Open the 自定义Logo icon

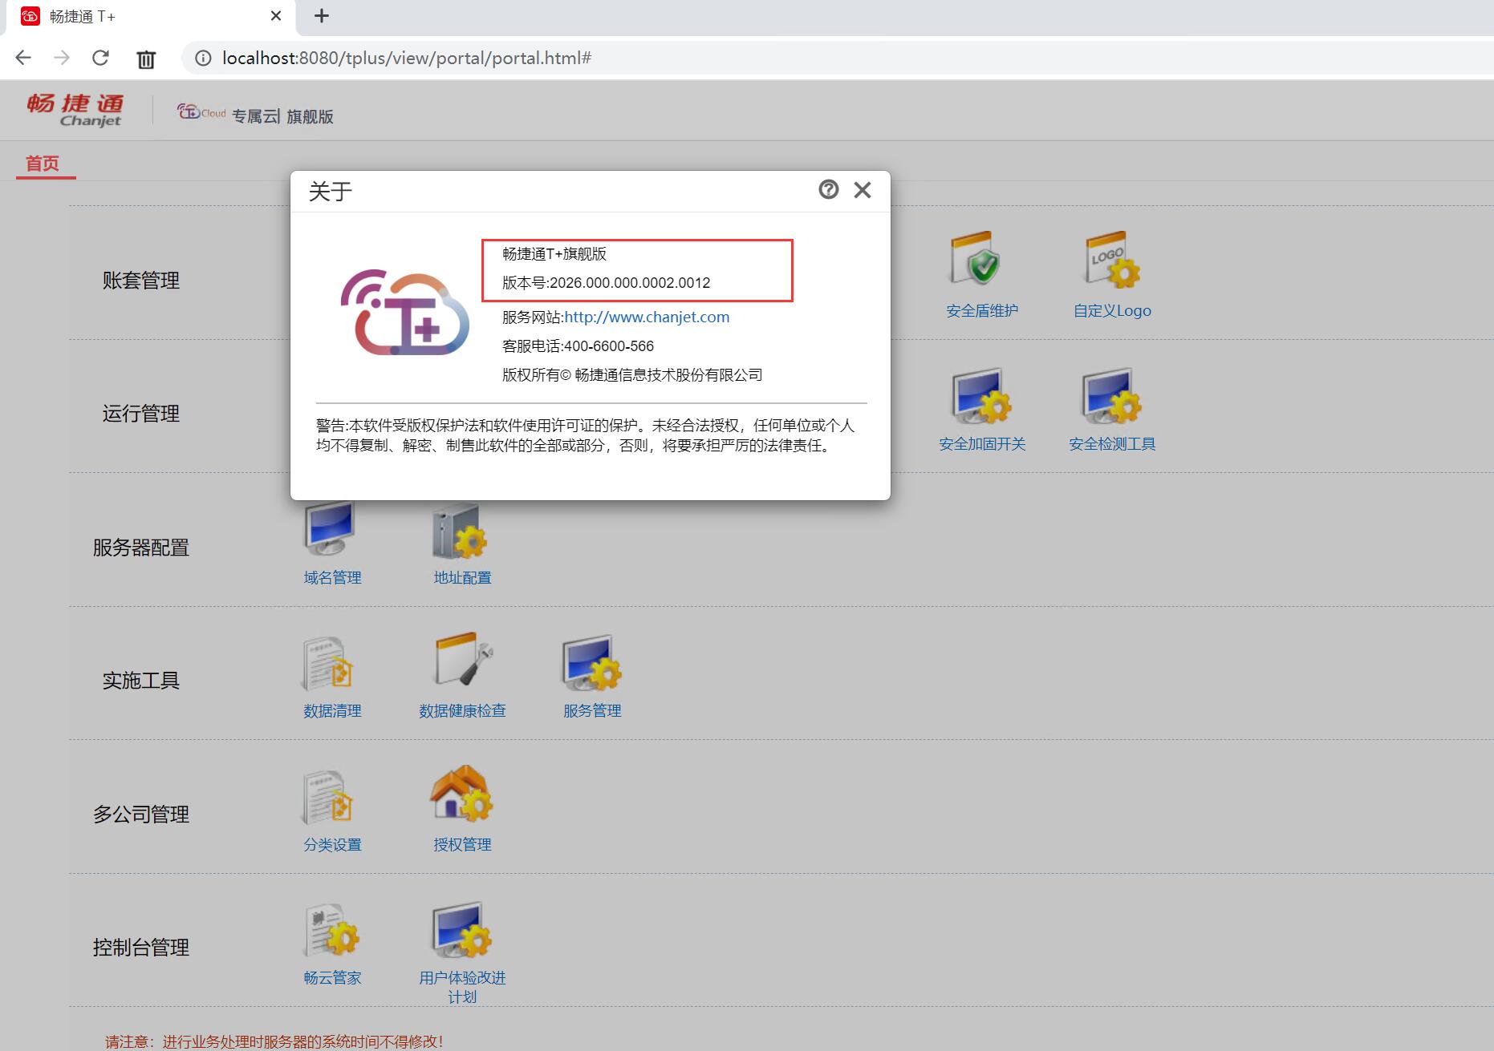pyautogui.click(x=1111, y=261)
